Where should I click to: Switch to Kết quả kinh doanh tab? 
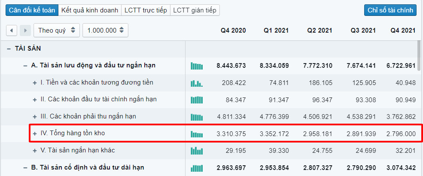point(90,10)
